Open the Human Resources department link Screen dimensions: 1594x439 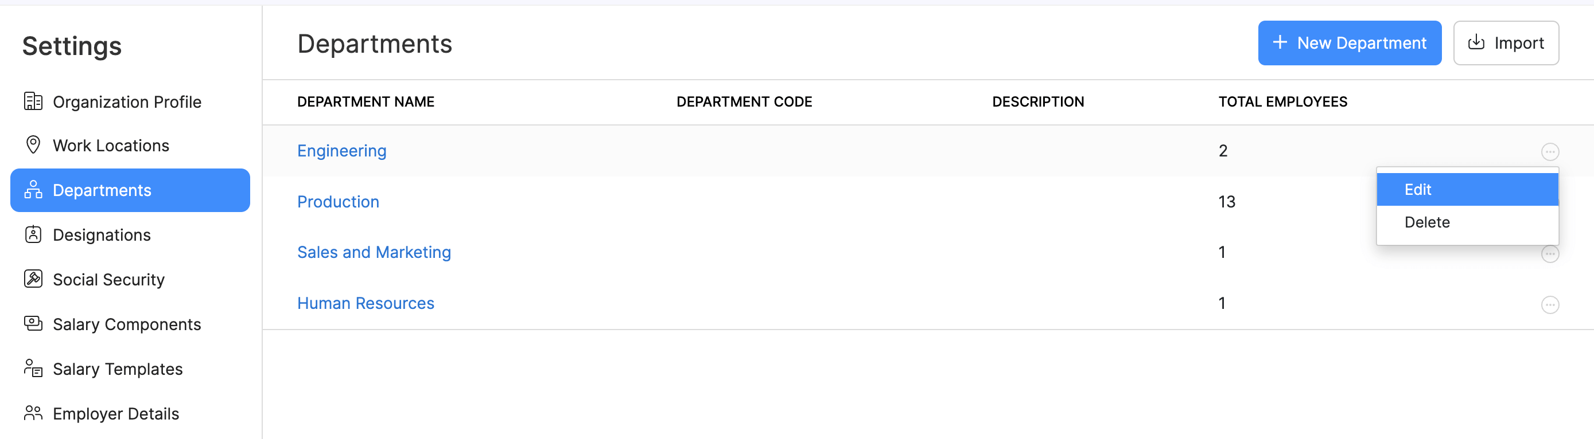pyautogui.click(x=366, y=303)
